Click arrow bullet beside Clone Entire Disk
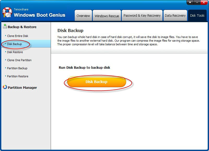 point(5,36)
